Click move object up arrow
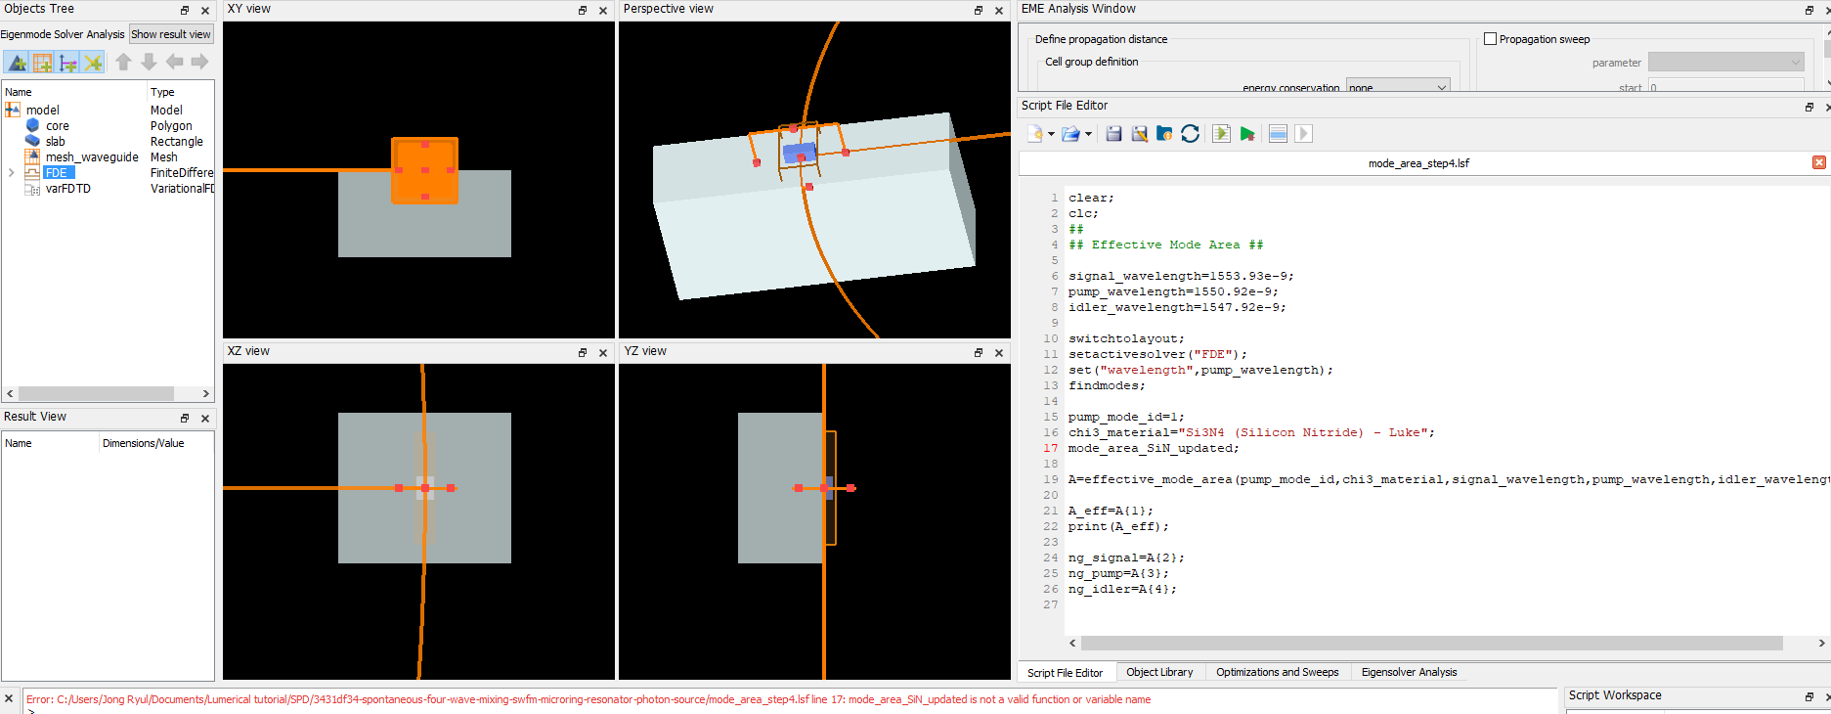 click(x=123, y=62)
